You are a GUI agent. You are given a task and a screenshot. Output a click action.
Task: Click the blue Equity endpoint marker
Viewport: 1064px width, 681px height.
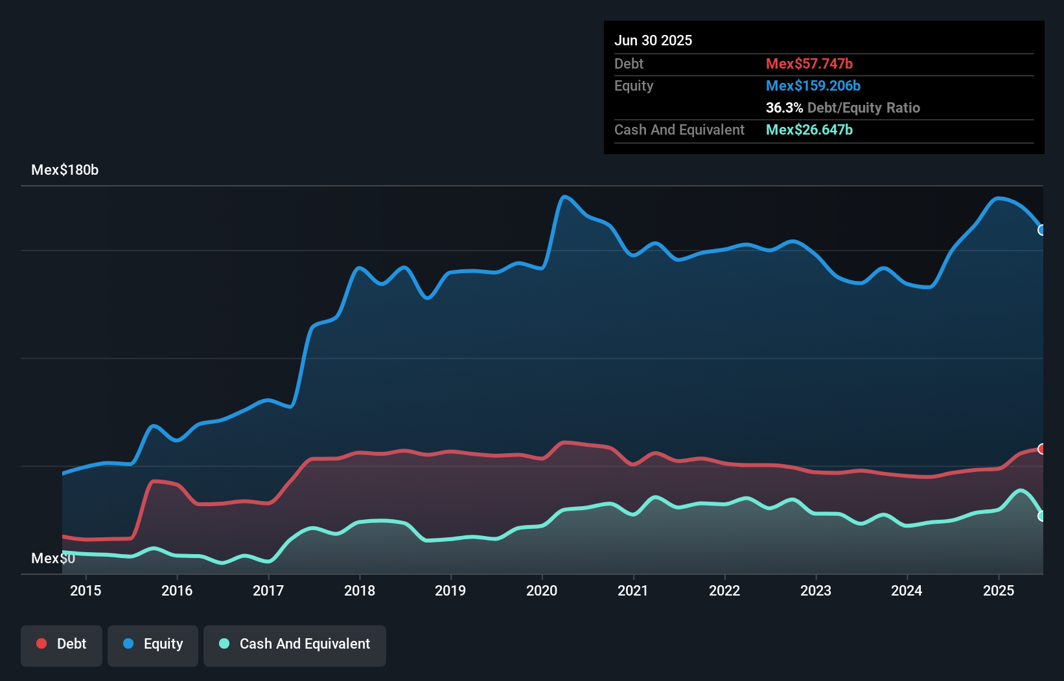1041,230
